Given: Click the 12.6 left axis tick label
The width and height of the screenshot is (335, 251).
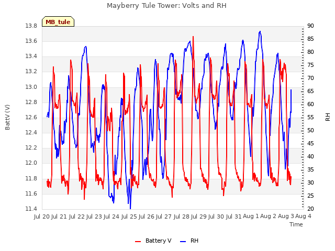Looking at the screenshot, I should (x=31, y=117).
